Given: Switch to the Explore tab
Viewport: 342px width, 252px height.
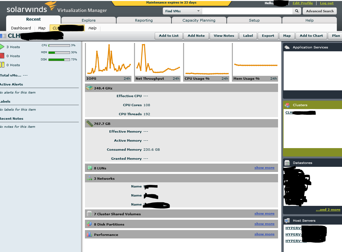Looking at the screenshot, I should tap(88, 20).
